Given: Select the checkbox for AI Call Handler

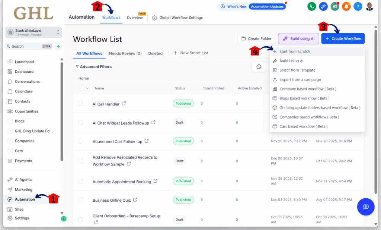Looking at the screenshot, I should 80,104.
